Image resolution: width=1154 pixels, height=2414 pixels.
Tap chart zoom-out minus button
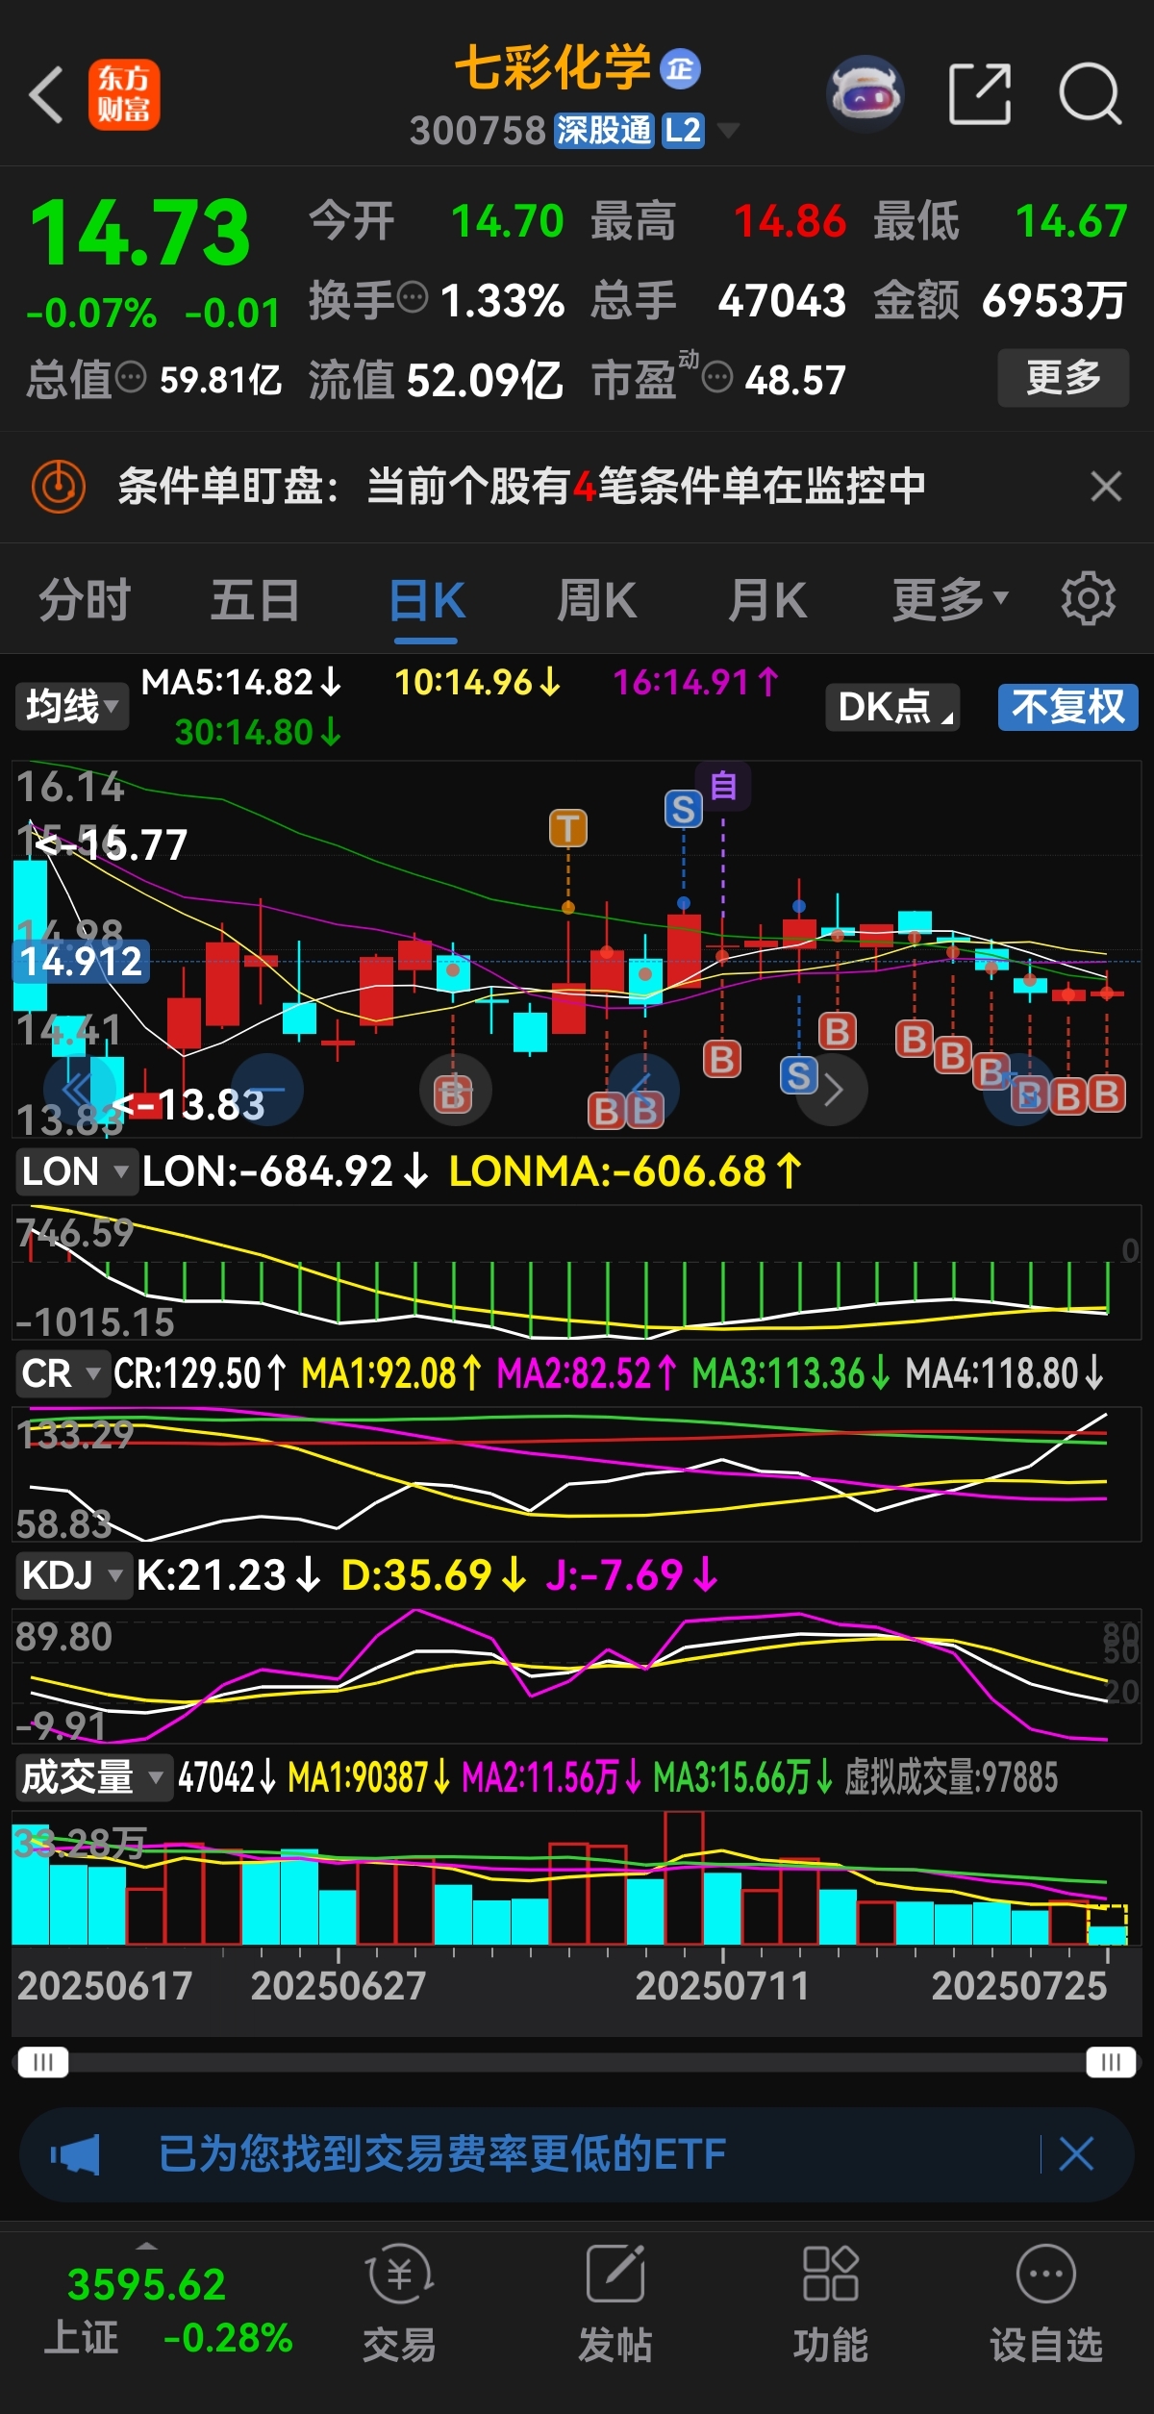click(x=268, y=1090)
